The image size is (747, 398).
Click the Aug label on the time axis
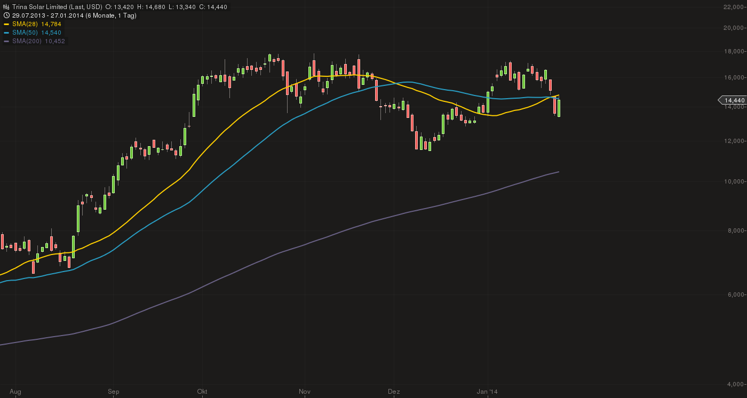coord(15,392)
